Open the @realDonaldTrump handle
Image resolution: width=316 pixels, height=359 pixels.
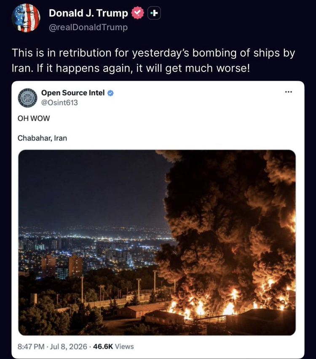pyautogui.click(x=88, y=27)
